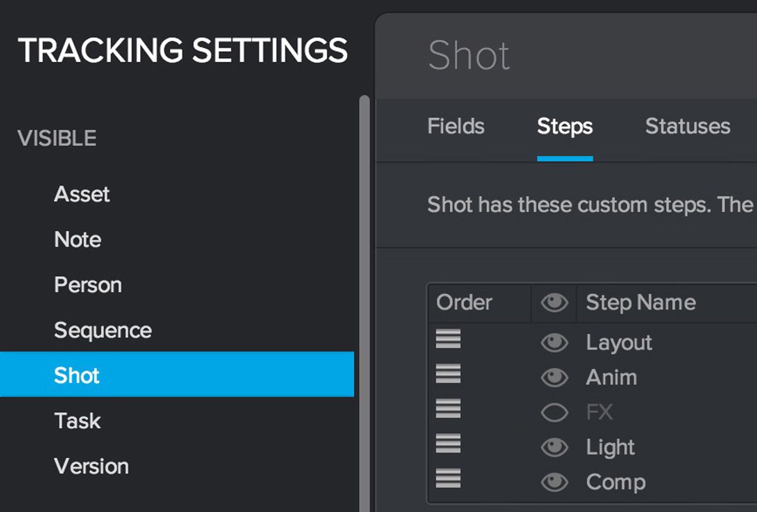Open Task tracking settings
This screenshot has height=512, width=757.
78,421
